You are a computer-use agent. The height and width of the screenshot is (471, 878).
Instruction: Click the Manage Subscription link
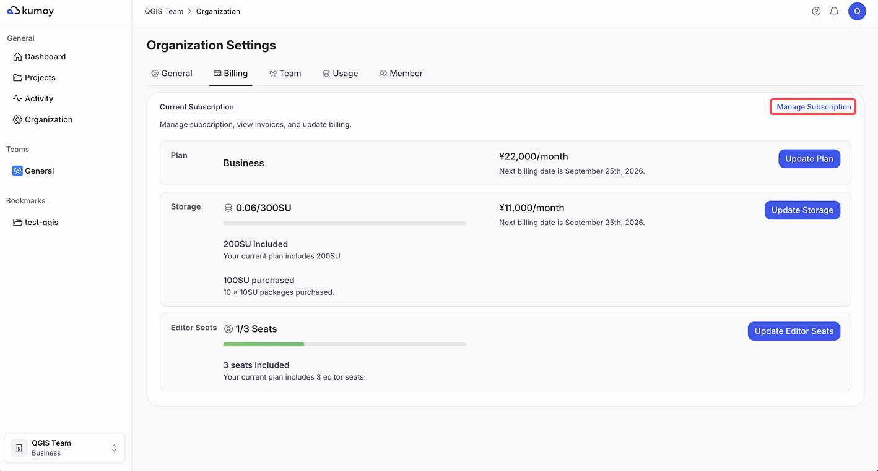pos(814,107)
